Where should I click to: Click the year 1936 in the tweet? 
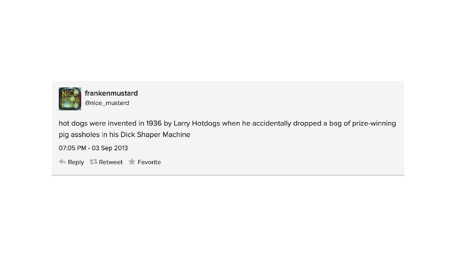click(154, 124)
